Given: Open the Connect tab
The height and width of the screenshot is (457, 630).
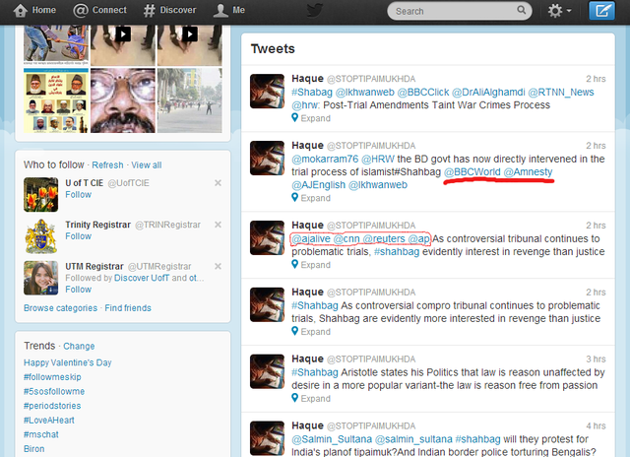Looking at the screenshot, I should point(100,11).
